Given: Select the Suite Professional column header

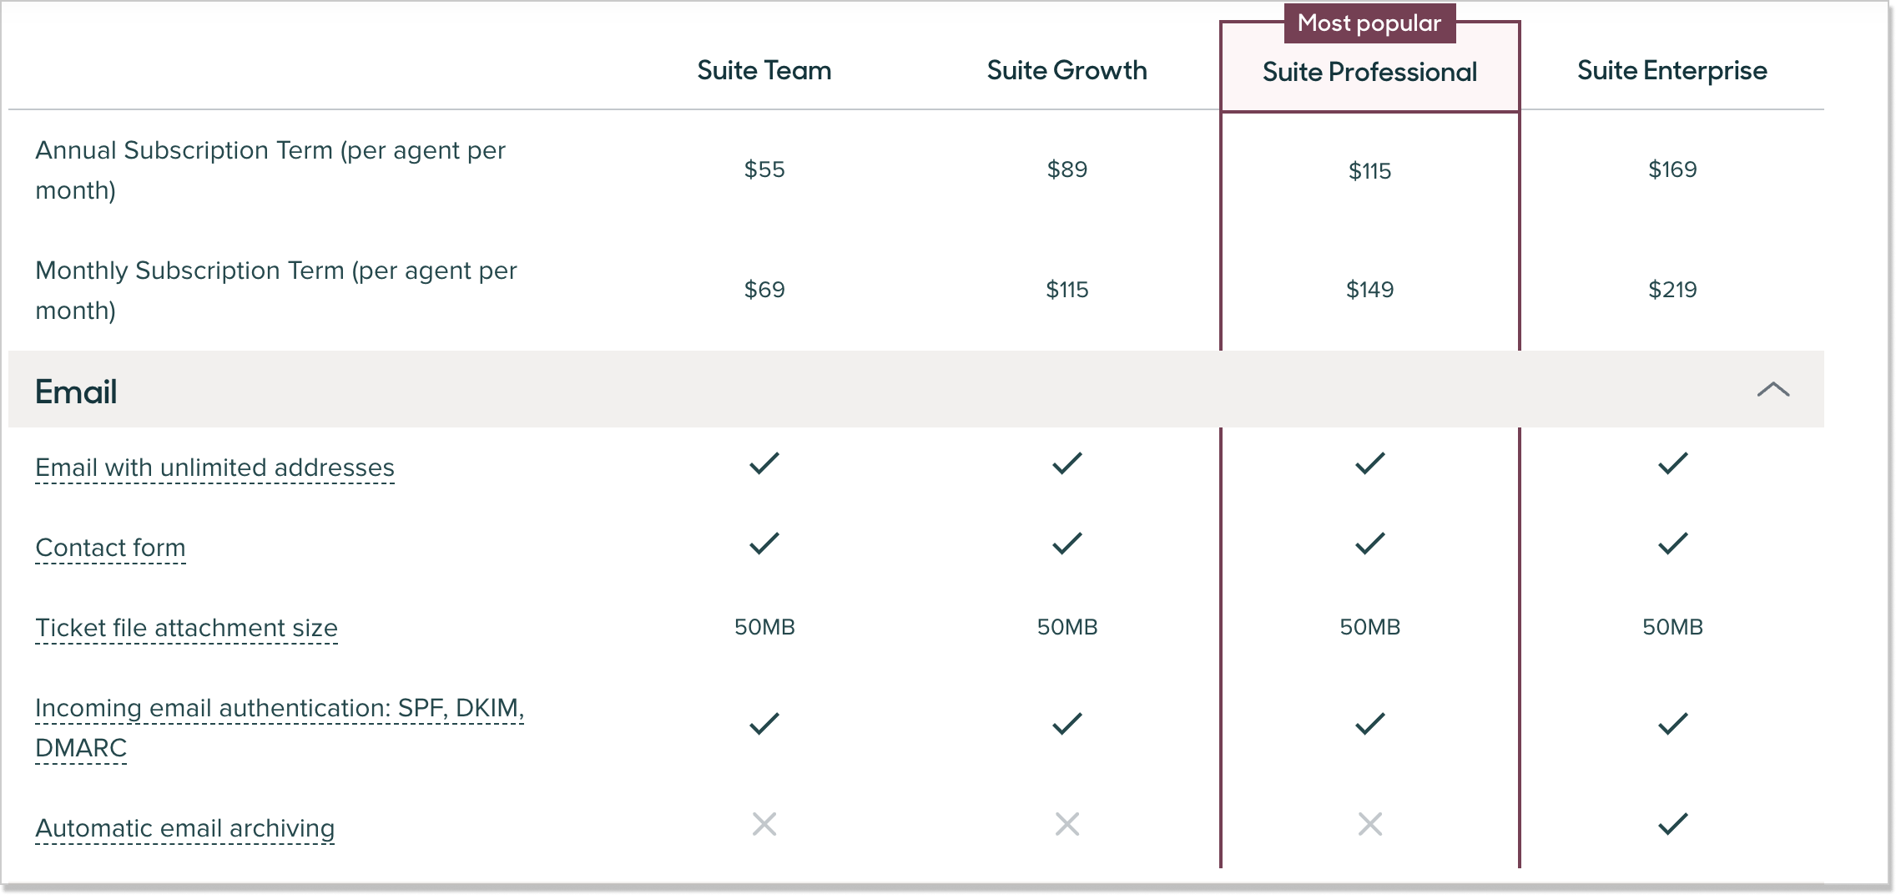Looking at the screenshot, I should (x=1369, y=72).
